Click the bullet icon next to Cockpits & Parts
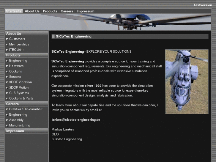 coord(7,99)
